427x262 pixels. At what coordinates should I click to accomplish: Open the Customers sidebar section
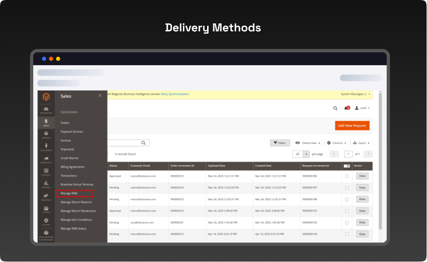click(x=46, y=147)
